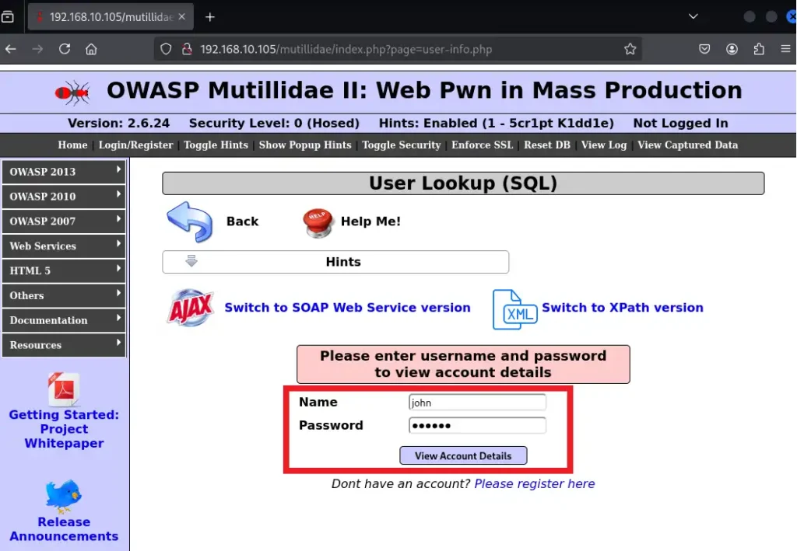This screenshot has height=551, width=797.
Task: Reload the page with the refresh icon
Action: click(x=65, y=49)
